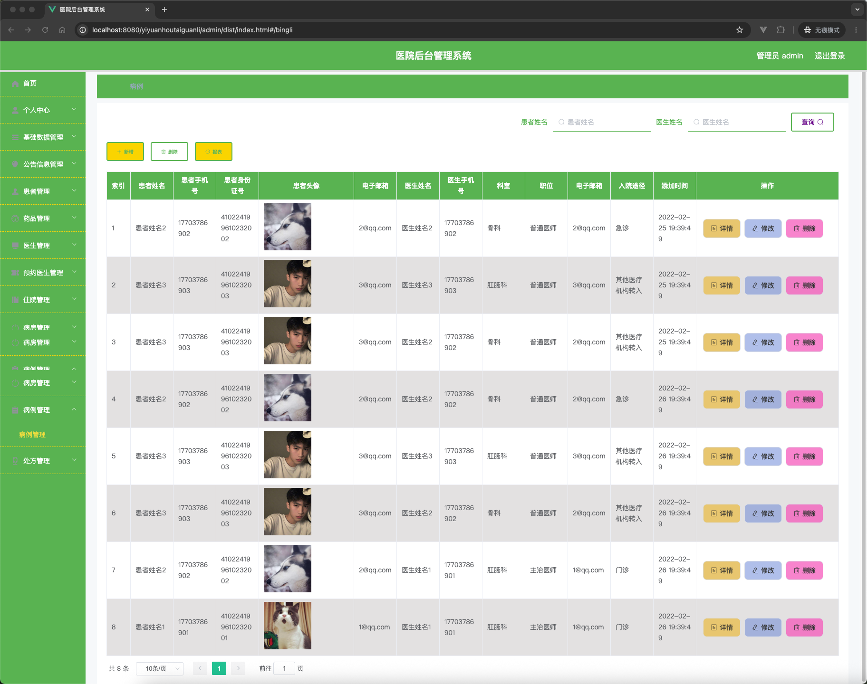Open the browser tab list dropdown arrow
The image size is (867, 684).
pyautogui.click(x=857, y=9)
